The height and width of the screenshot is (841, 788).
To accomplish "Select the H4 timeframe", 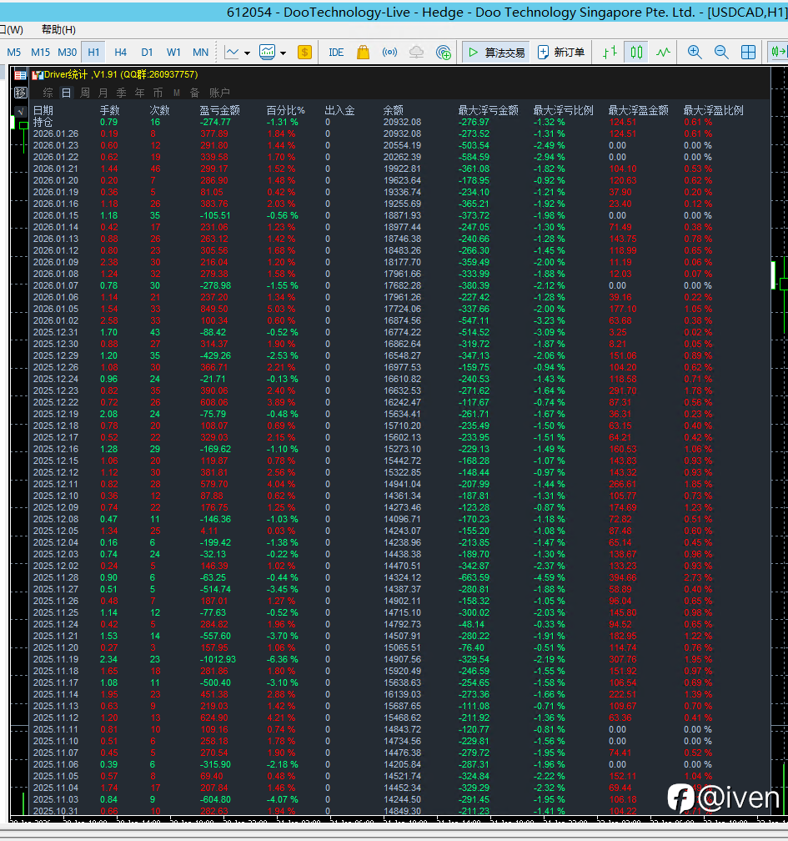I will (120, 52).
